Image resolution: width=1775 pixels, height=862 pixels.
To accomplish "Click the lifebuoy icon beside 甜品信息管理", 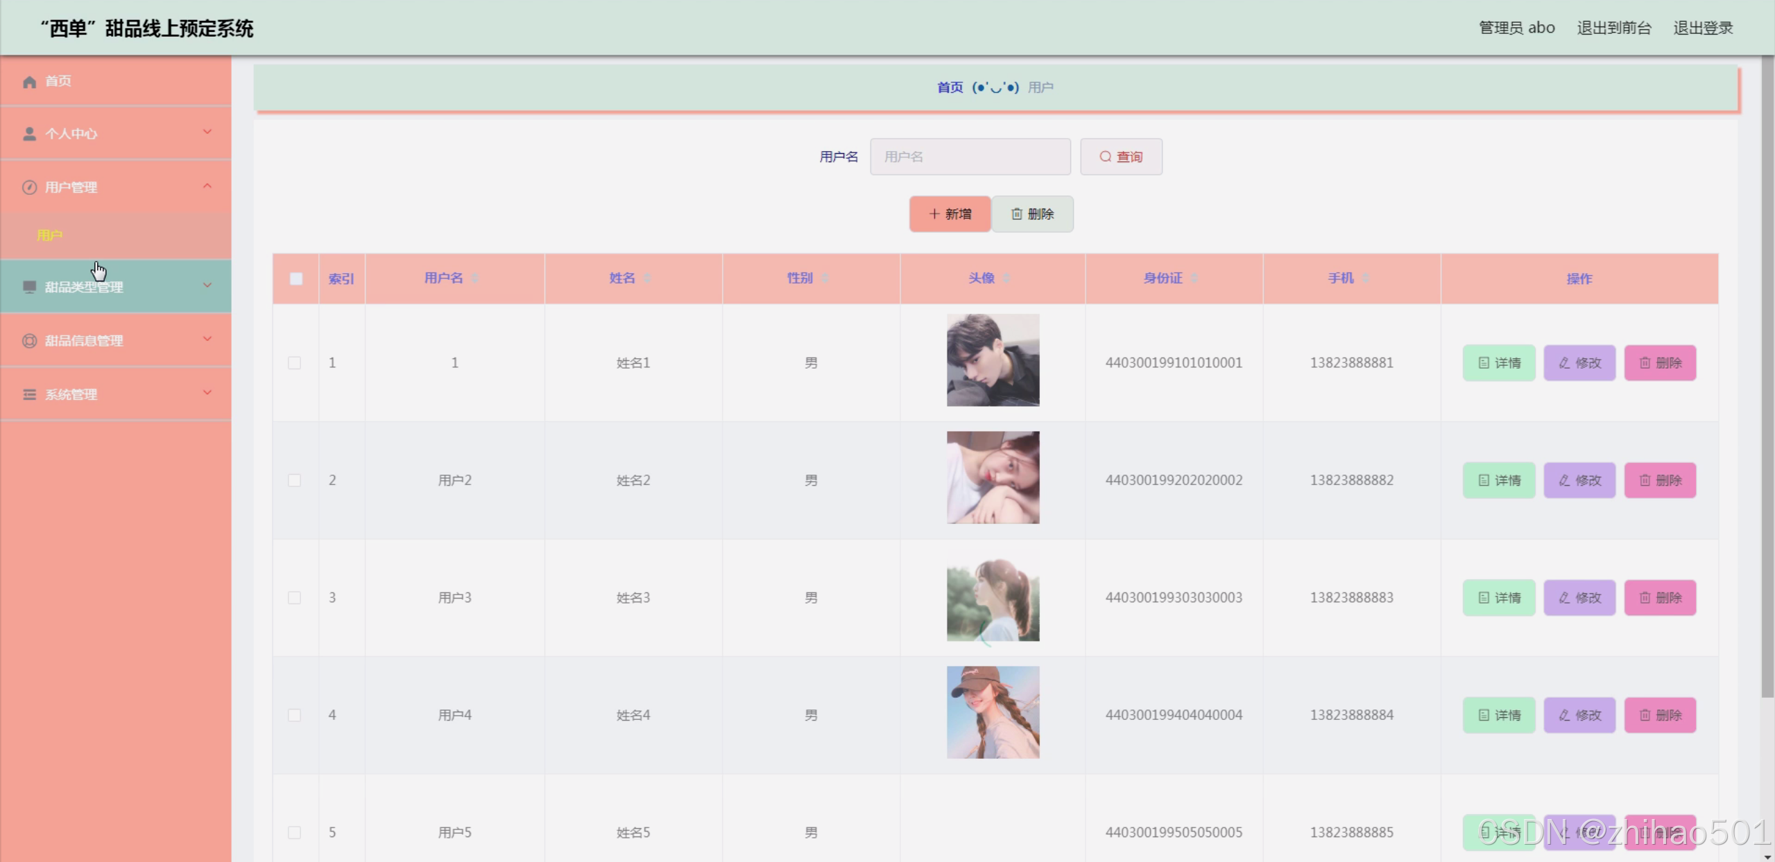I will click(x=29, y=340).
